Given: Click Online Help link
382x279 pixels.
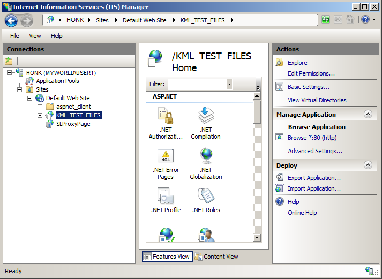Looking at the screenshot, I should tap(302, 213).
